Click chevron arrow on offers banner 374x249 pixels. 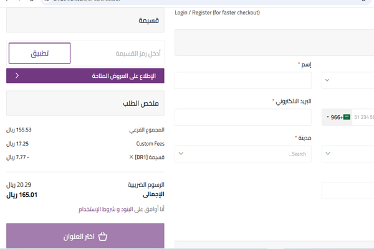17,76
